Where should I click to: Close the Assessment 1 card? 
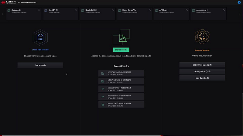(224, 10)
